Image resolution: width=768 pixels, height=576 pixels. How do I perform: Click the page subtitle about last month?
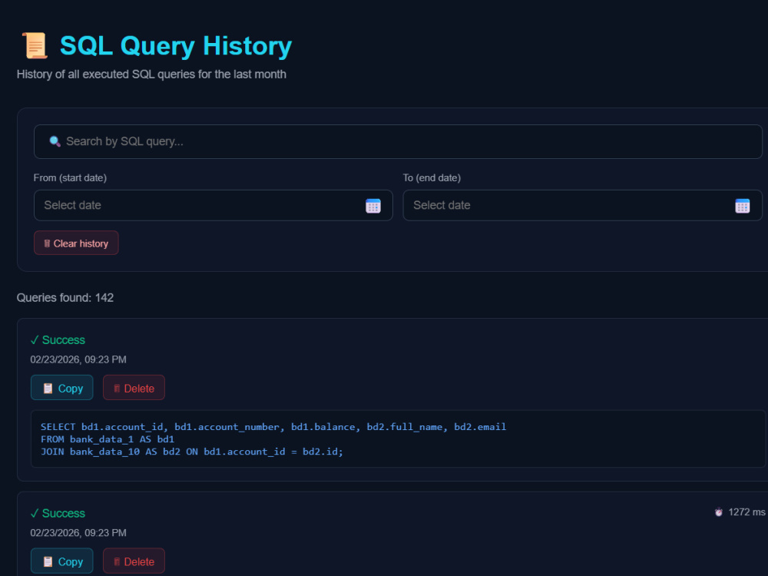click(x=151, y=74)
